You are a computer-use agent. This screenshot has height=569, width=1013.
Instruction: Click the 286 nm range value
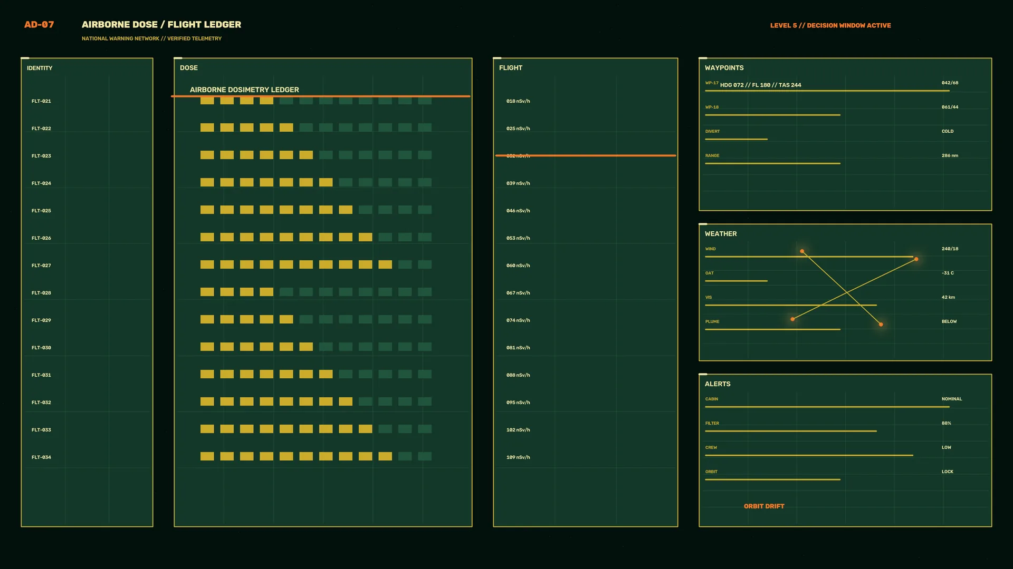pos(950,155)
